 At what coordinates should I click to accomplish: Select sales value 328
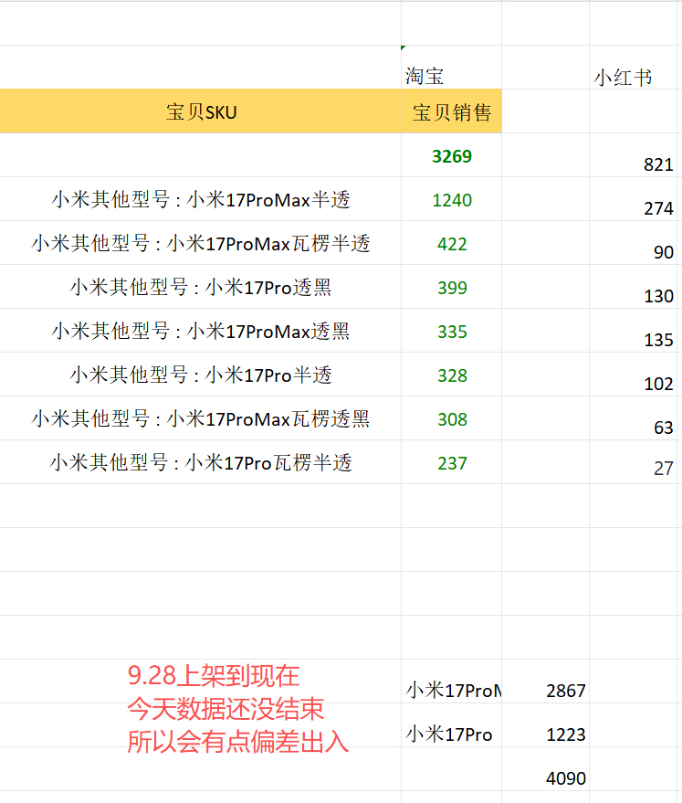point(451,375)
